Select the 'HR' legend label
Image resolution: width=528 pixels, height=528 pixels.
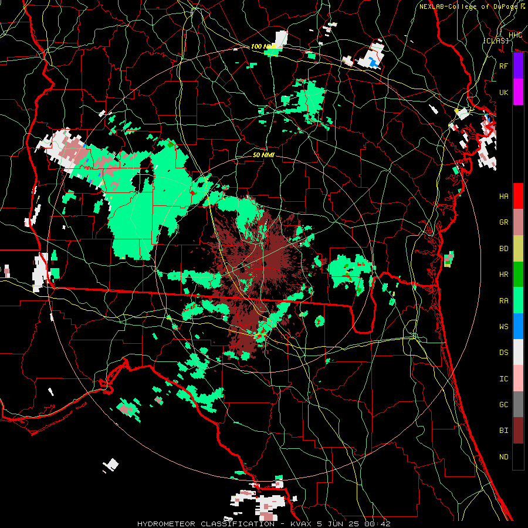pos(503,275)
